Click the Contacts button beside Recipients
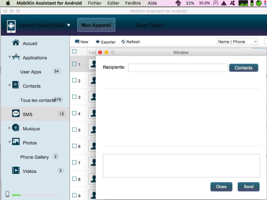 coord(243,68)
